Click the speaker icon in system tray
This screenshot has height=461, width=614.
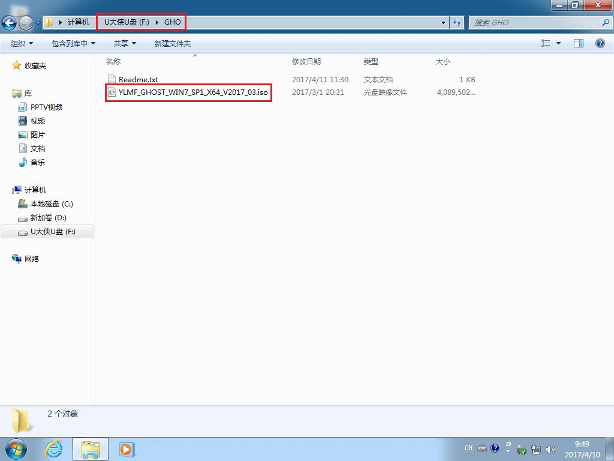tap(551, 448)
